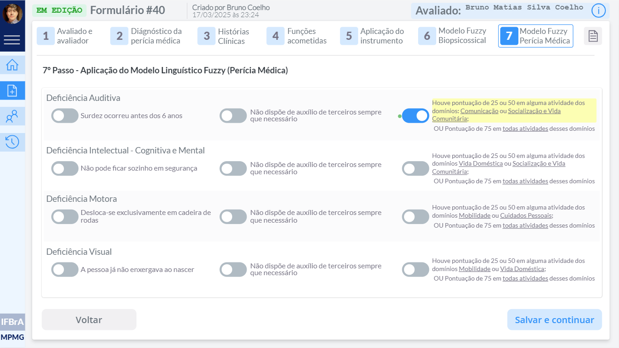Screen dimensions: 619x348
Task: Enable Visual pontuação 25 ou 50 switch
Action: pos(415,270)
